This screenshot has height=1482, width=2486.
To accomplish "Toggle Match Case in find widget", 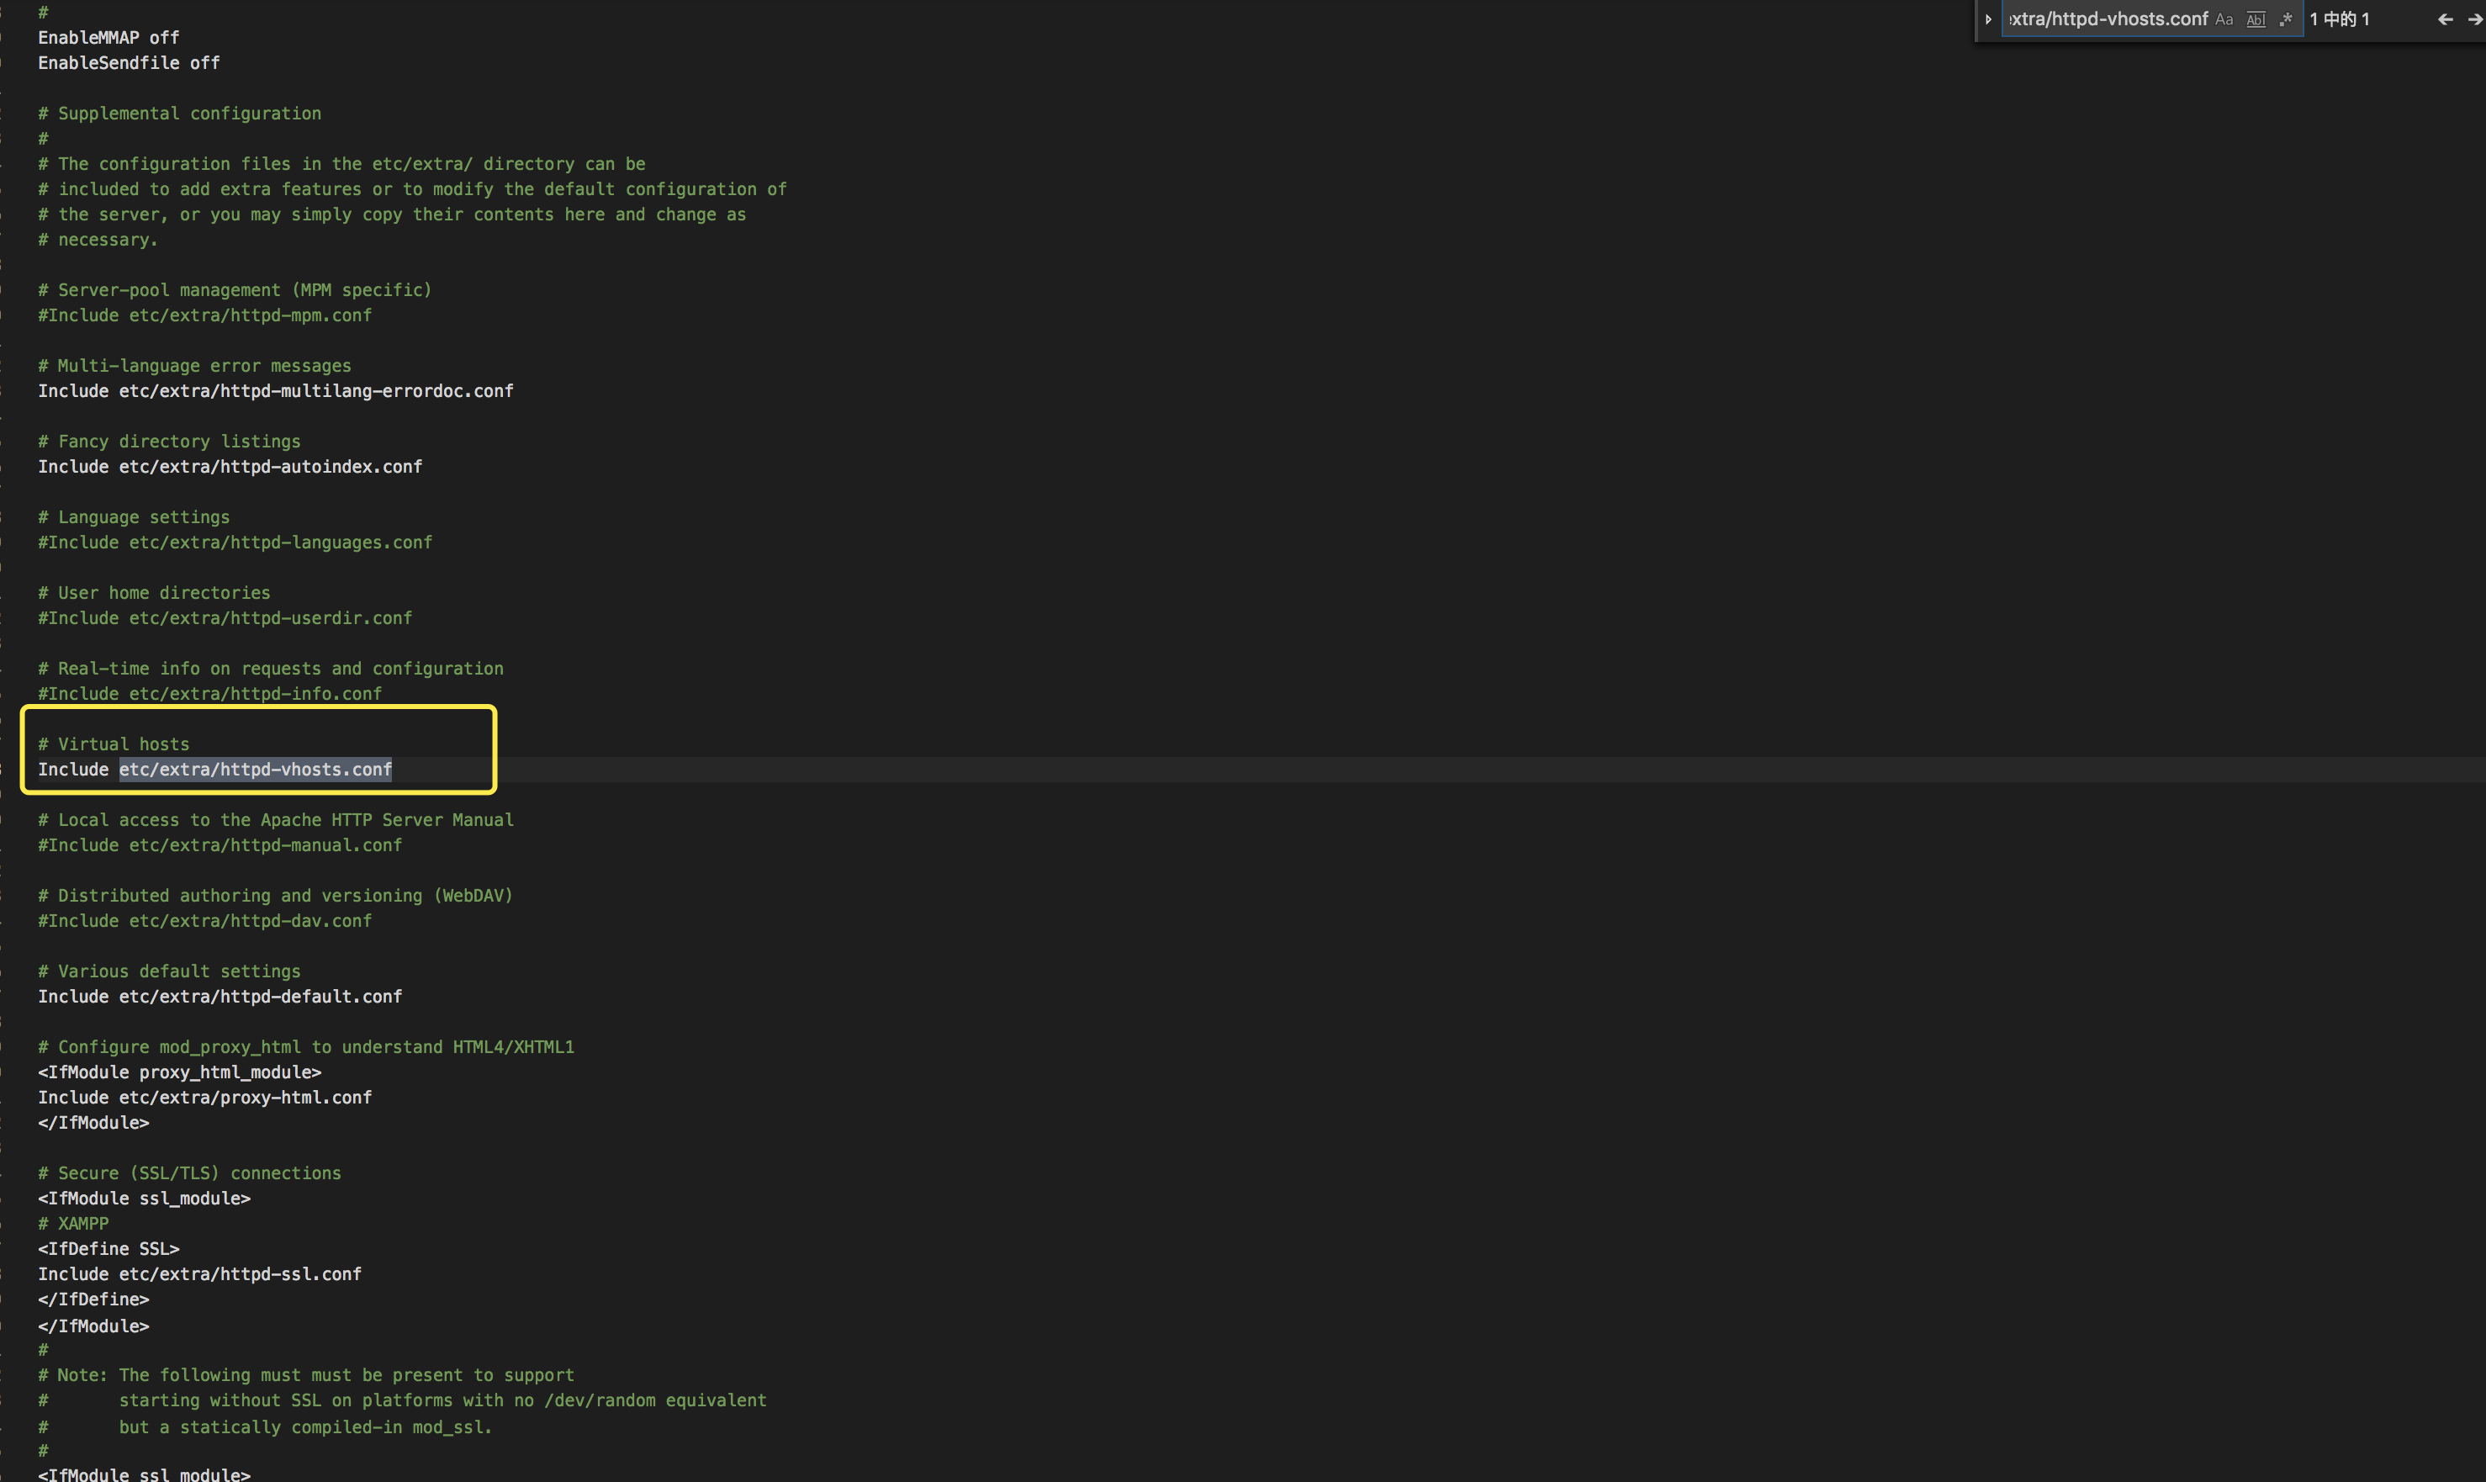I will click(2224, 19).
